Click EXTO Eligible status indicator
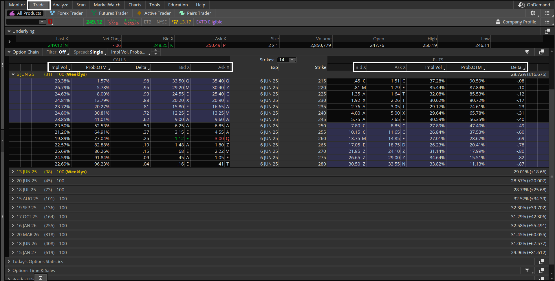The image size is (555, 281). coord(209,22)
